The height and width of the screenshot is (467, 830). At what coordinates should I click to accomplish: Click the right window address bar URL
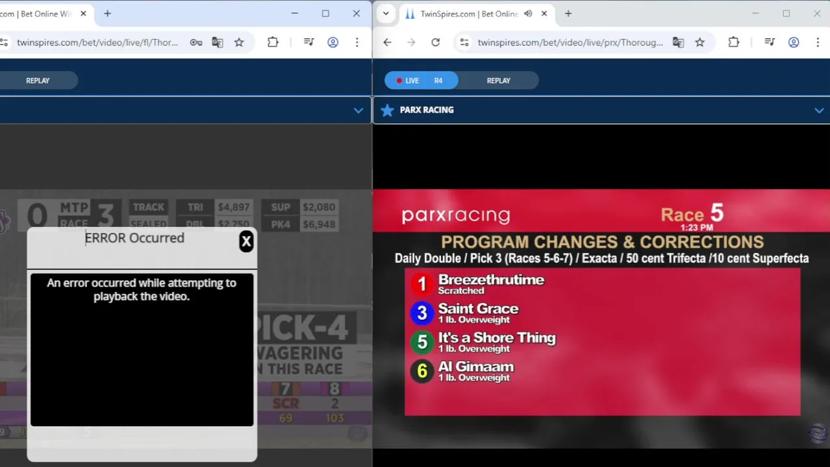coord(570,42)
